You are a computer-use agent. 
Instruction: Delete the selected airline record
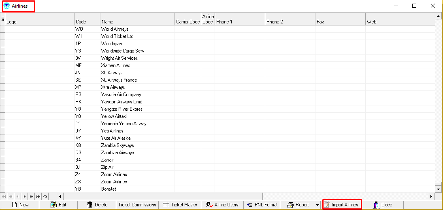(x=97, y=205)
